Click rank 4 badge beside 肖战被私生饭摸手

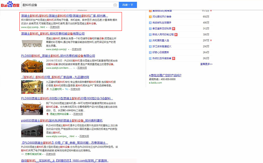click(x=150, y=23)
